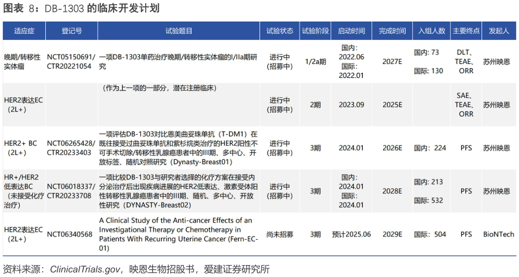Select the BioNTech sponsor cell
The height and width of the screenshot is (277, 519).
499,235
